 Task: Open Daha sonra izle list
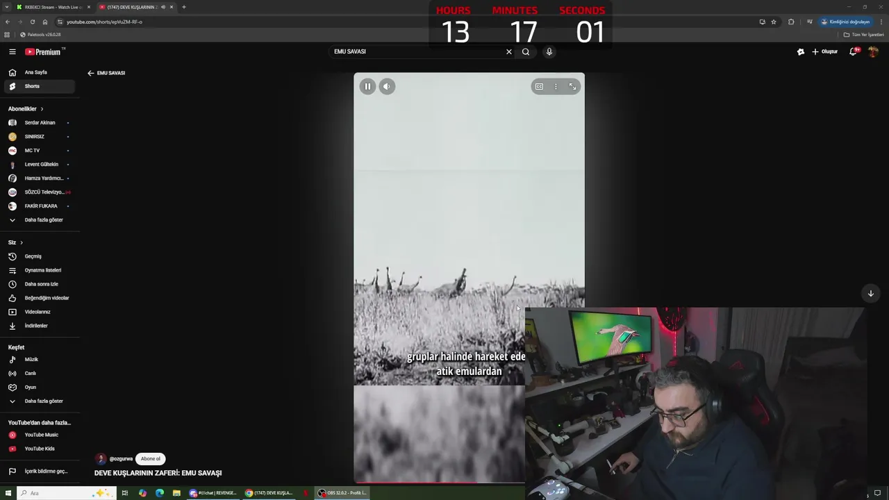tap(40, 284)
